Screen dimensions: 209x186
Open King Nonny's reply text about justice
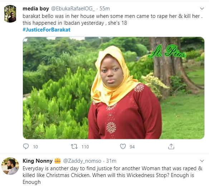(112, 175)
